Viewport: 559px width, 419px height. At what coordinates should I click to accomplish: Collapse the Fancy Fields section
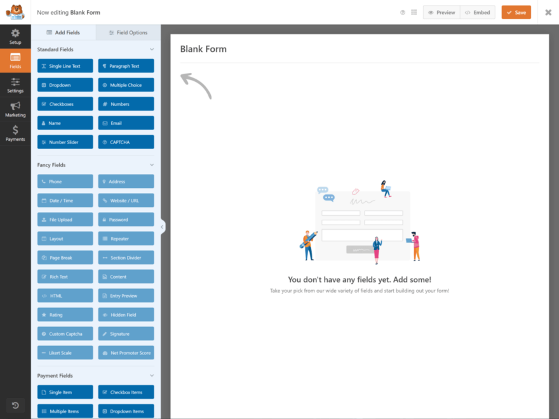point(152,165)
